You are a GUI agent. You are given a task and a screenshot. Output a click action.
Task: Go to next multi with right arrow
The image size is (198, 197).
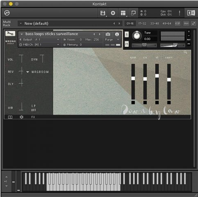tap(119, 24)
